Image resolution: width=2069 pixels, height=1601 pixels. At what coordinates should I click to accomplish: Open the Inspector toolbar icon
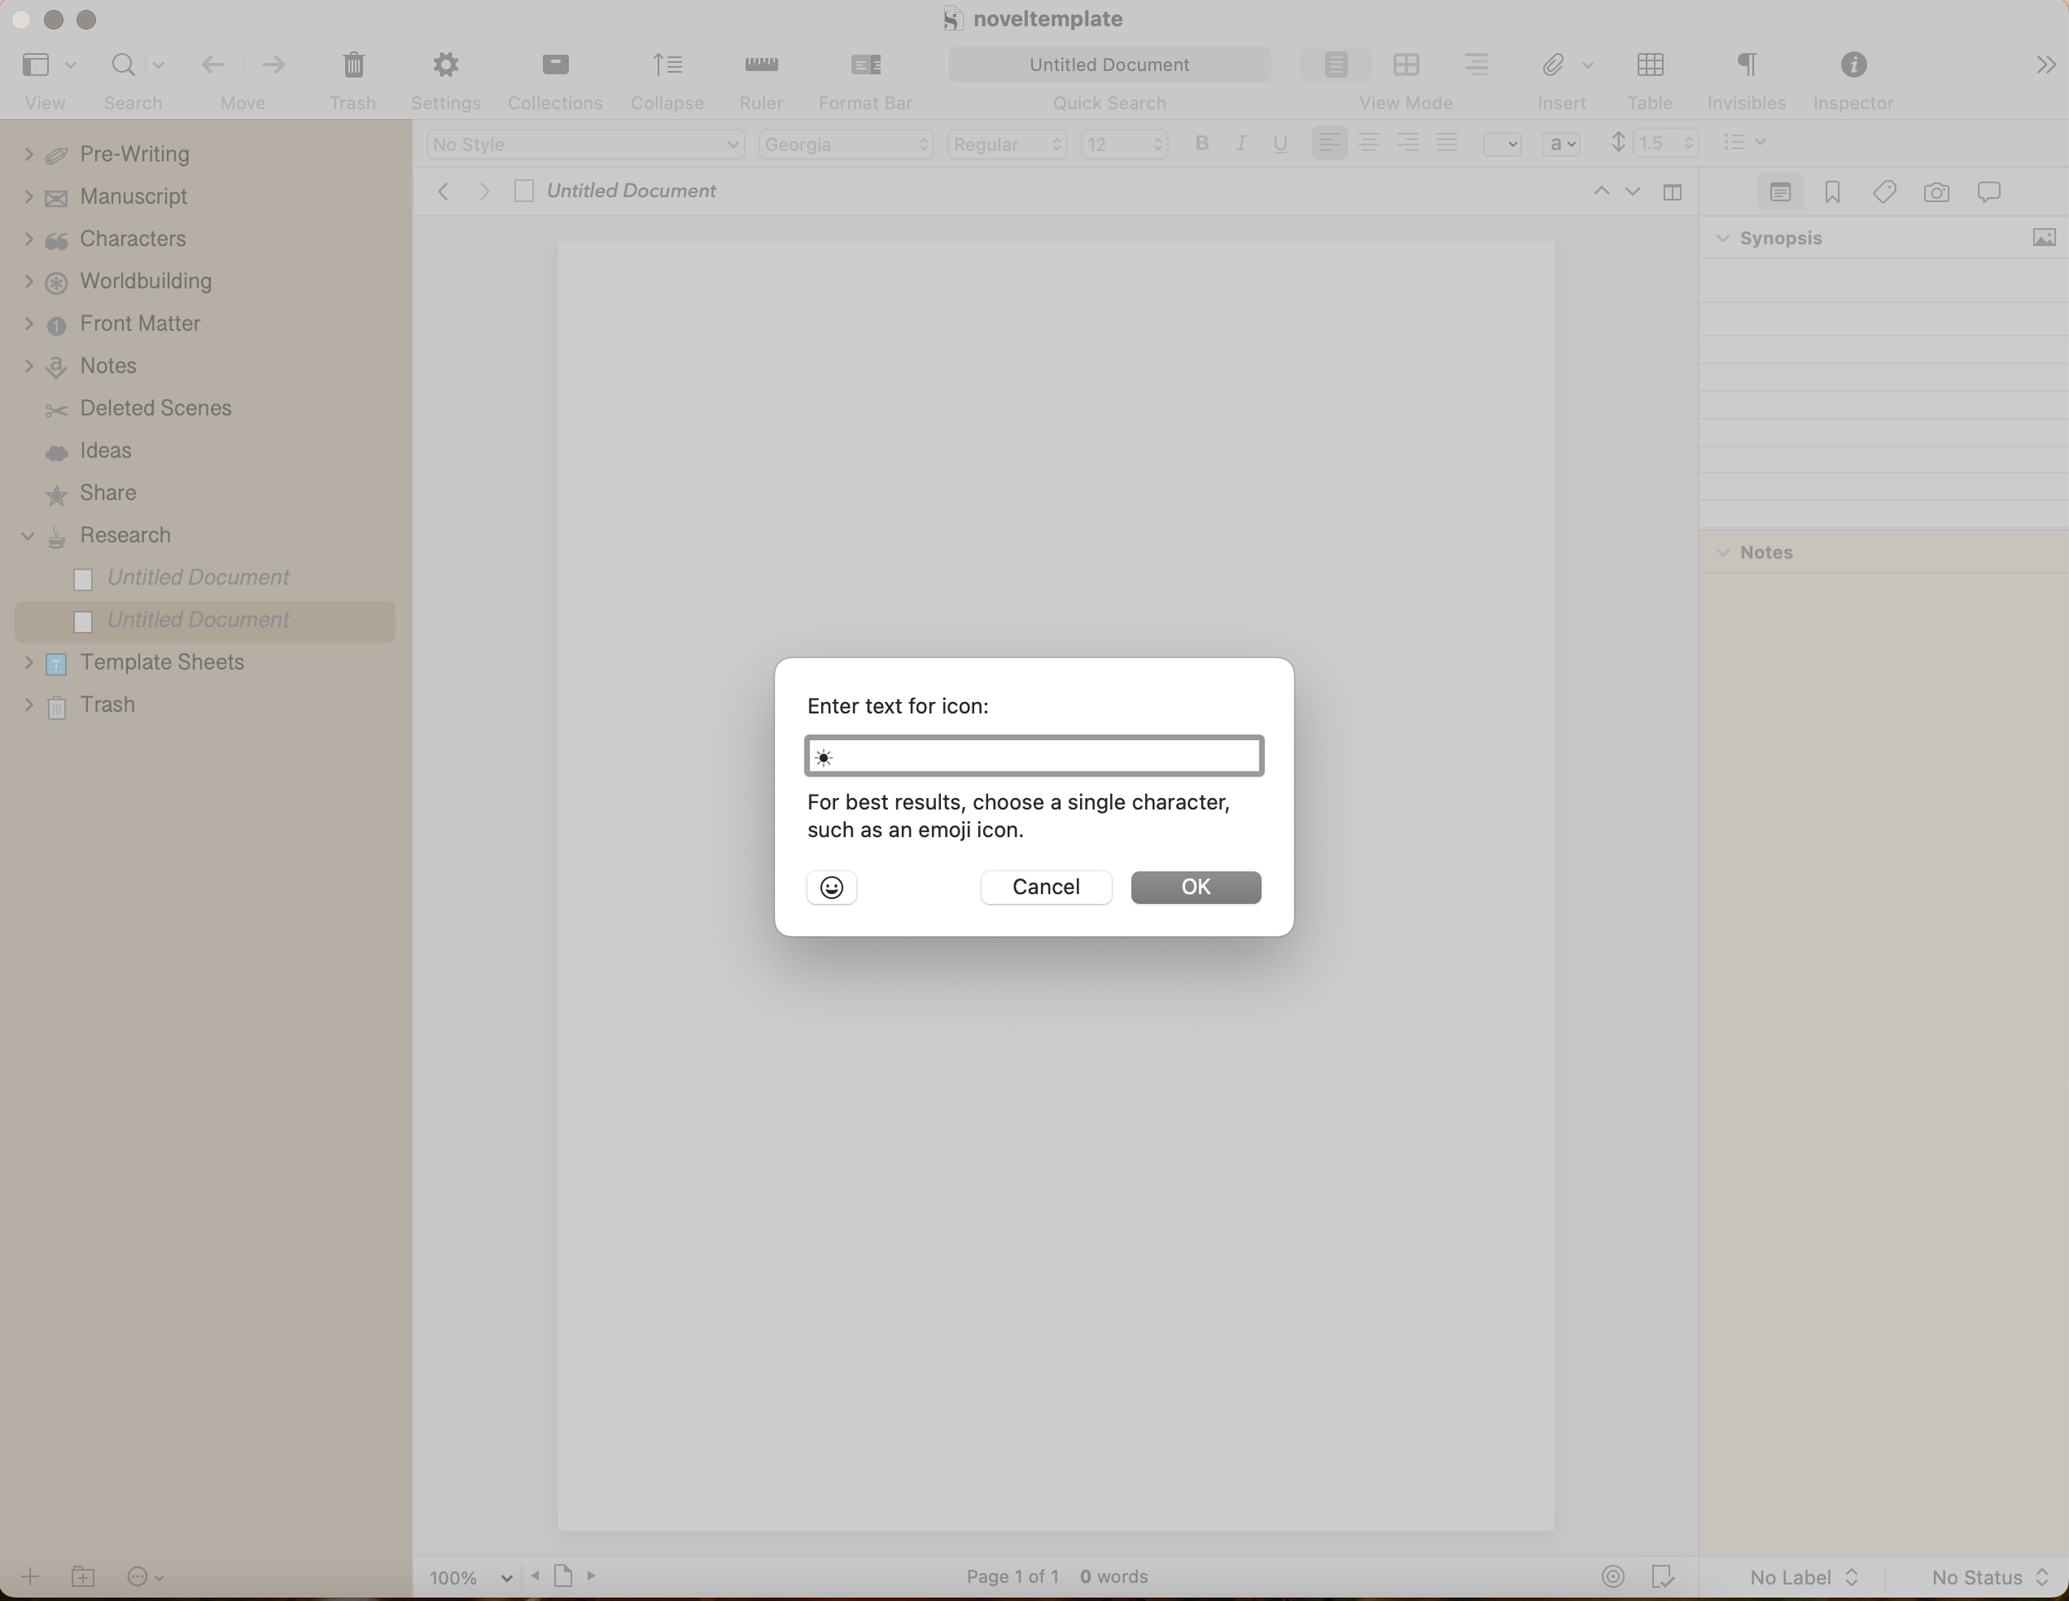coord(1852,65)
